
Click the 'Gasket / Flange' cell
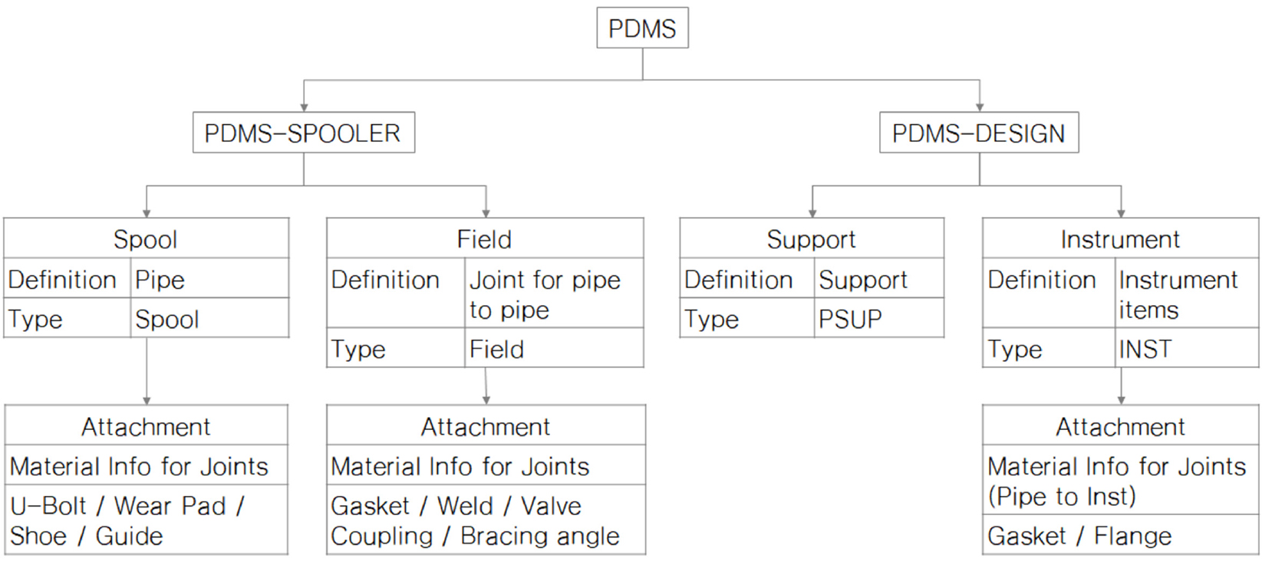point(1120,534)
